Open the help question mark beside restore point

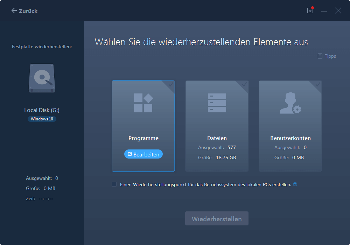(295, 184)
